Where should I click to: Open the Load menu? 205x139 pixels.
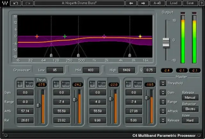[174, 3]
